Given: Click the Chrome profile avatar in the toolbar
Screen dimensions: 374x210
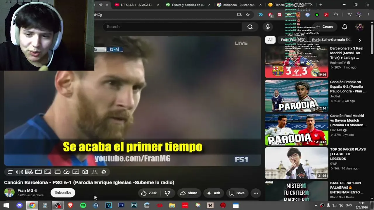Looking at the screenshot, I should coord(359,15).
